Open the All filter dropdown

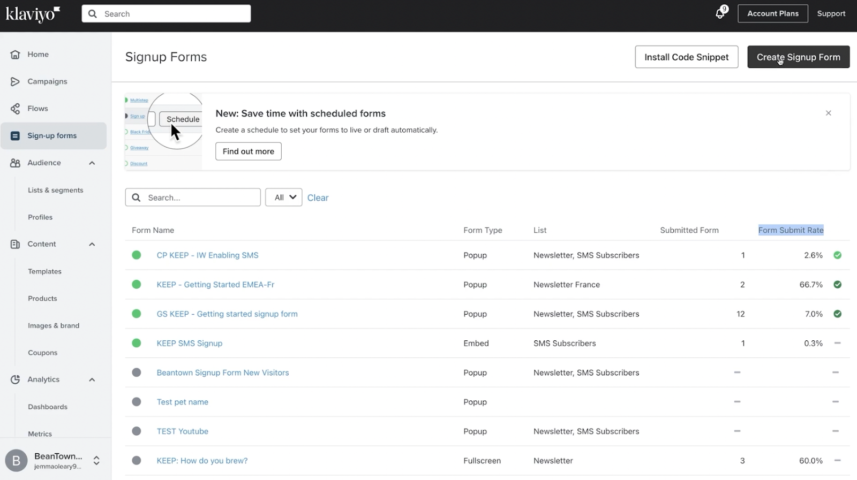click(284, 197)
